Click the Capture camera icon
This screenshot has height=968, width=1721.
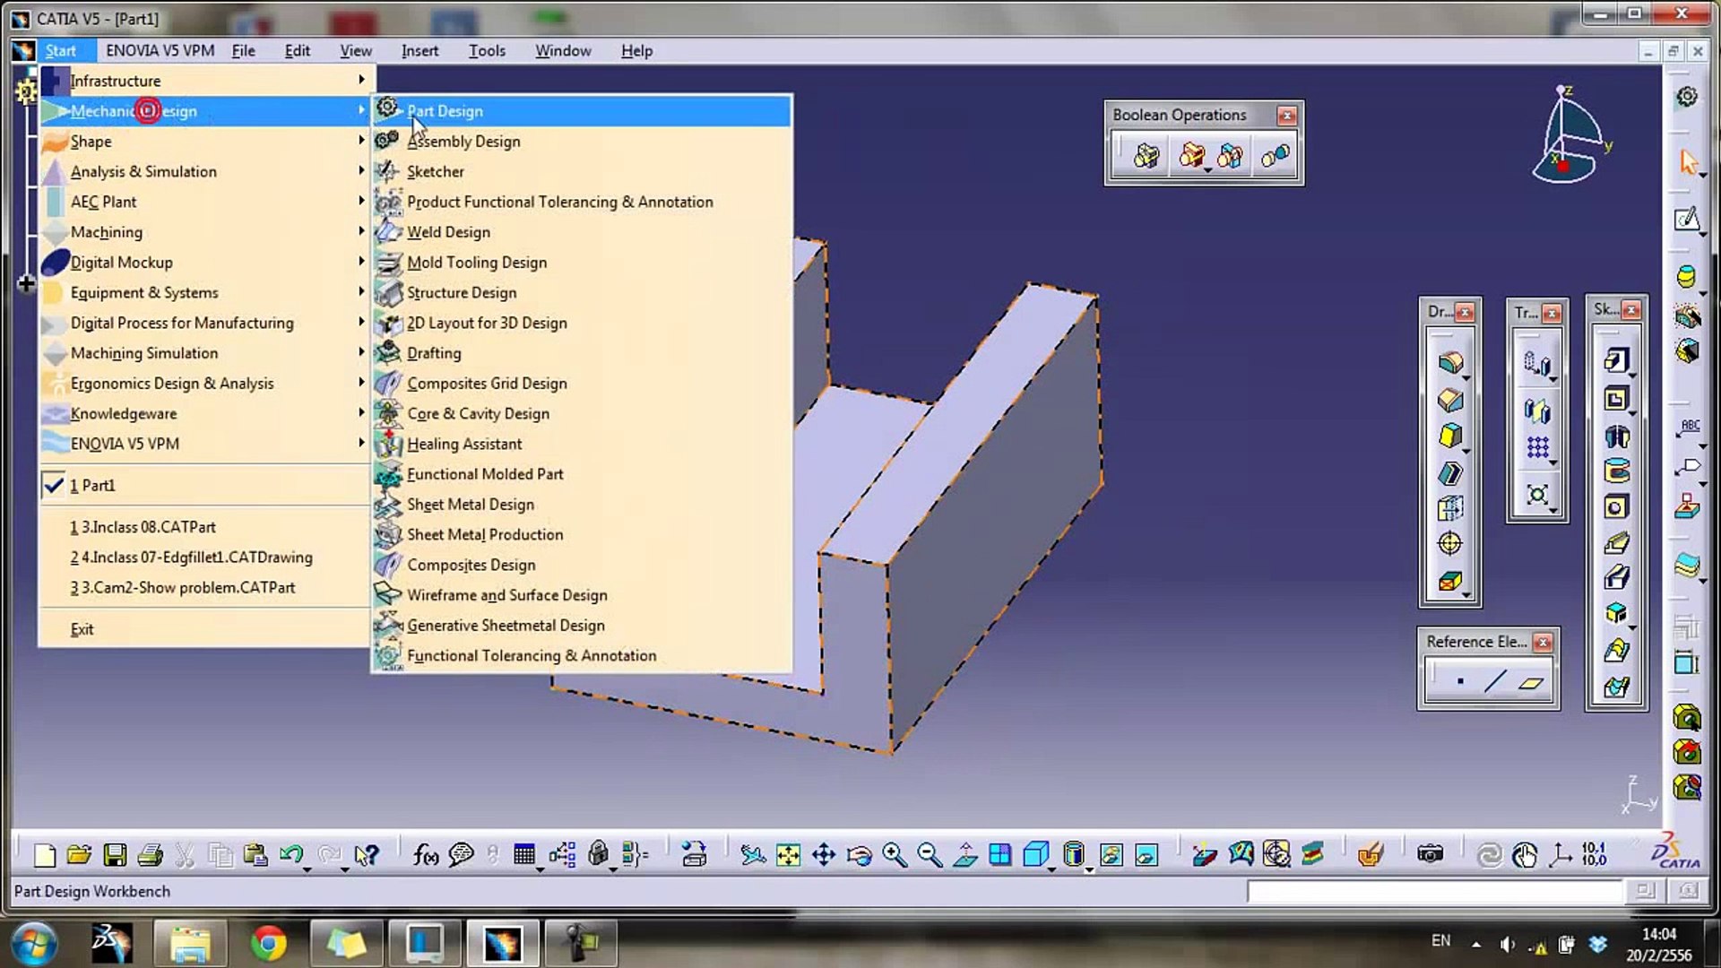point(1430,854)
